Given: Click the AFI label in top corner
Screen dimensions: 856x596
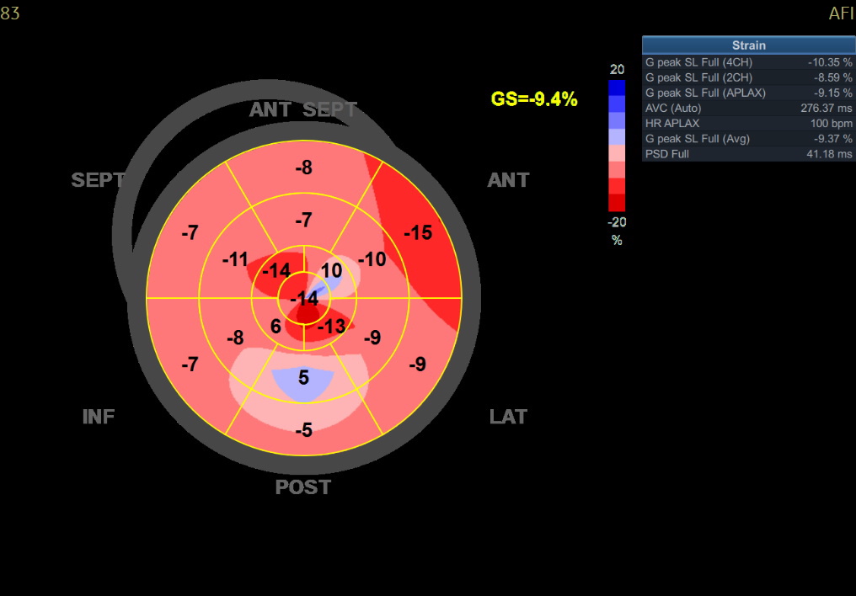Looking at the screenshot, I should tap(841, 14).
